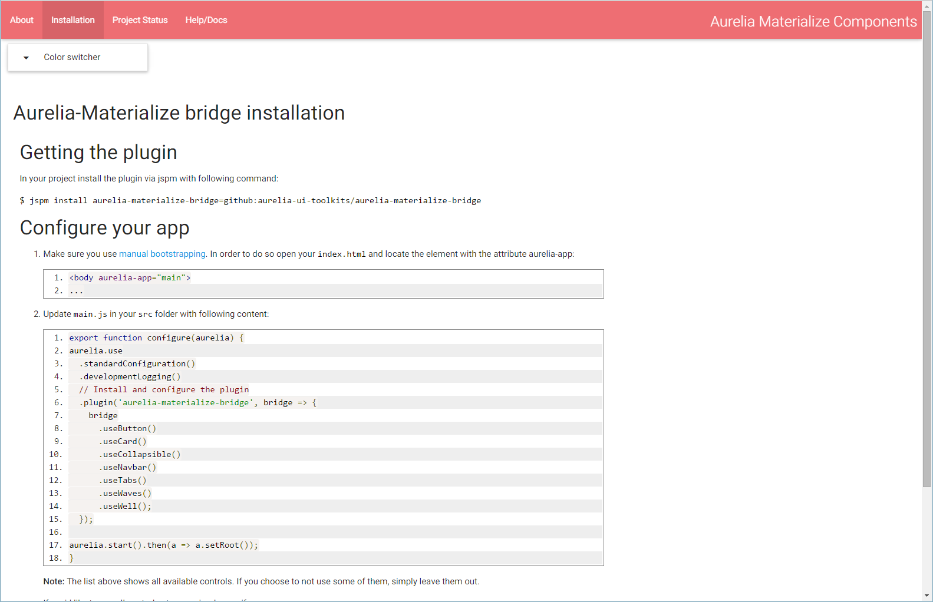Follow the manual bootstrapping link

(x=162, y=254)
